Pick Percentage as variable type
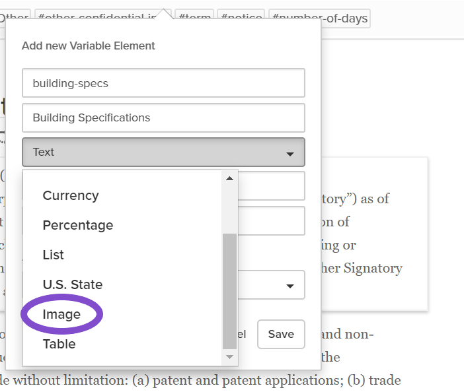The width and height of the screenshot is (464, 392). click(78, 225)
